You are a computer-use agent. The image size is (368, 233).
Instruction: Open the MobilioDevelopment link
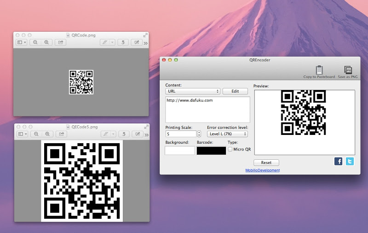pyautogui.click(x=263, y=170)
